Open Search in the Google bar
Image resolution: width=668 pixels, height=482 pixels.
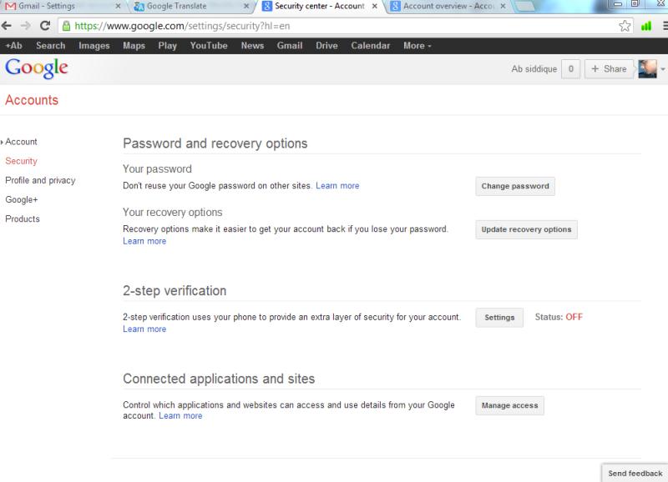click(51, 46)
